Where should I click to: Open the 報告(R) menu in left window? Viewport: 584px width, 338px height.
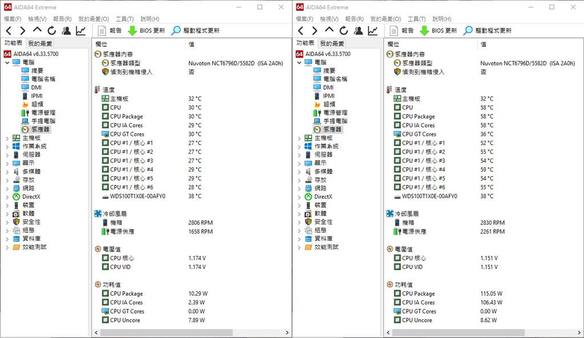click(x=62, y=19)
